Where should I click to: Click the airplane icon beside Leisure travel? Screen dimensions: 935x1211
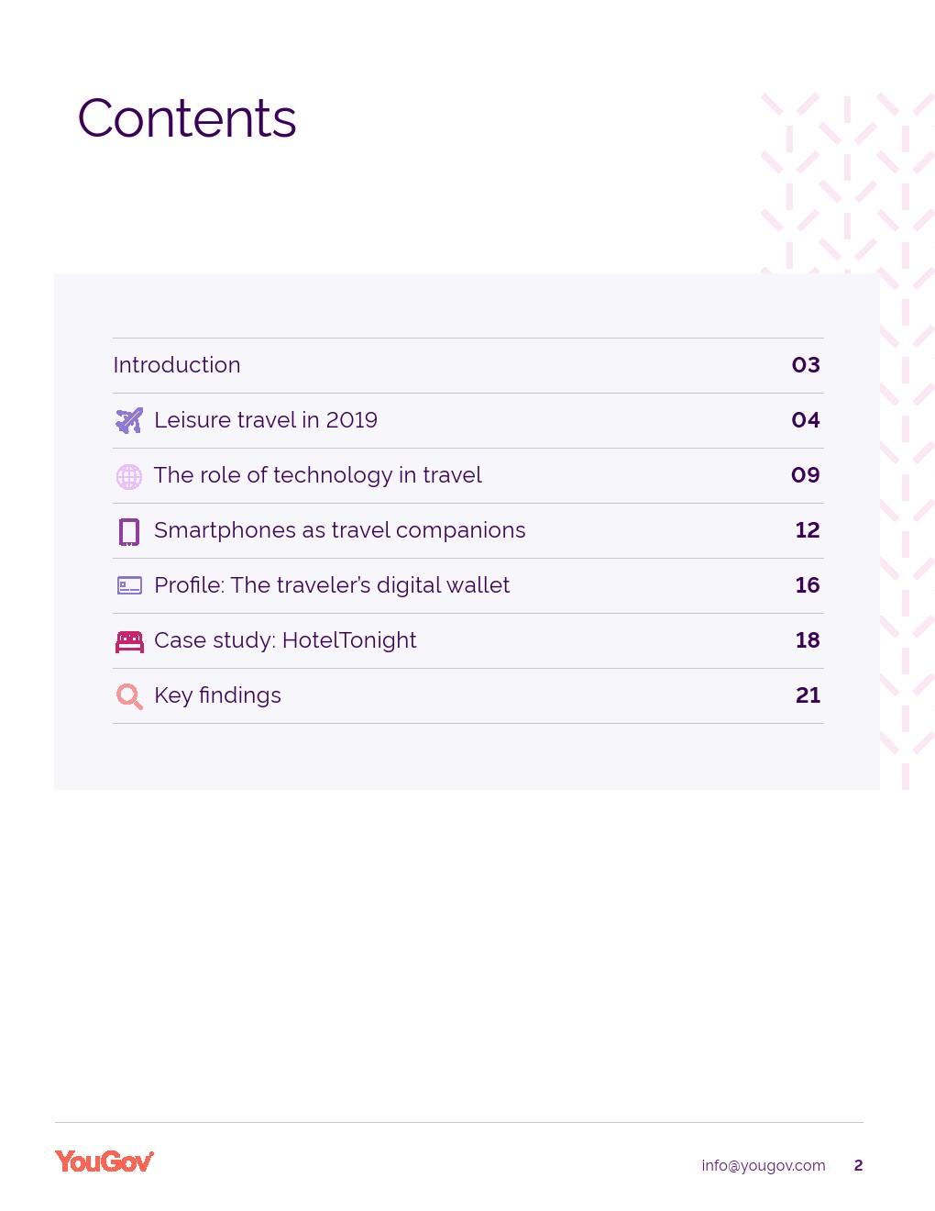[x=129, y=420]
